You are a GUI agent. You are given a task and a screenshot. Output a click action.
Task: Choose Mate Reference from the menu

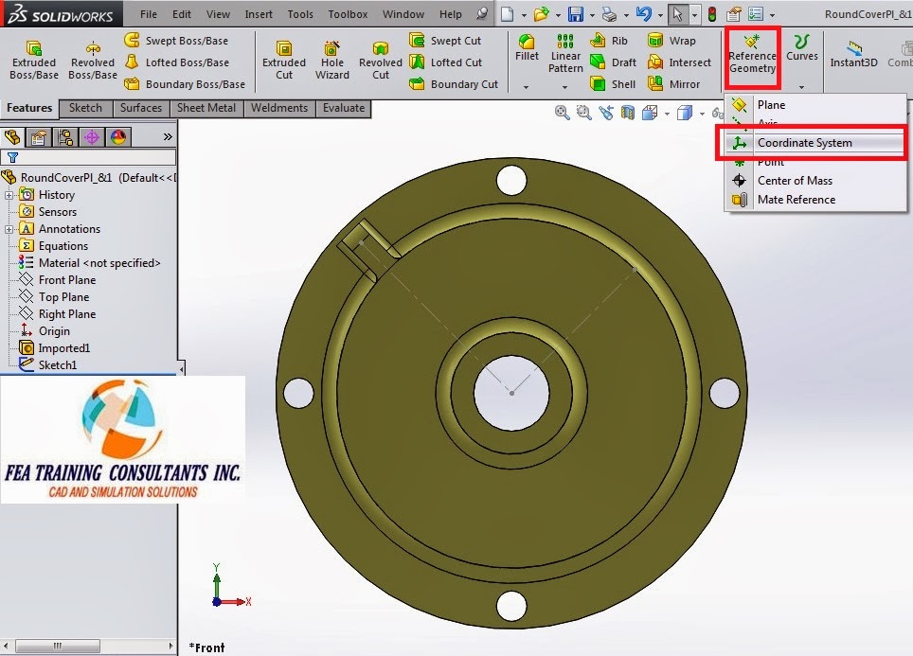pyautogui.click(x=815, y=200)
